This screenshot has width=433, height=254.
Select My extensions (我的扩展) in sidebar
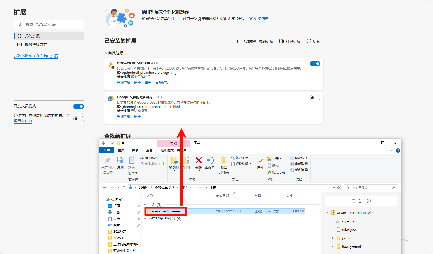point(49,36)
